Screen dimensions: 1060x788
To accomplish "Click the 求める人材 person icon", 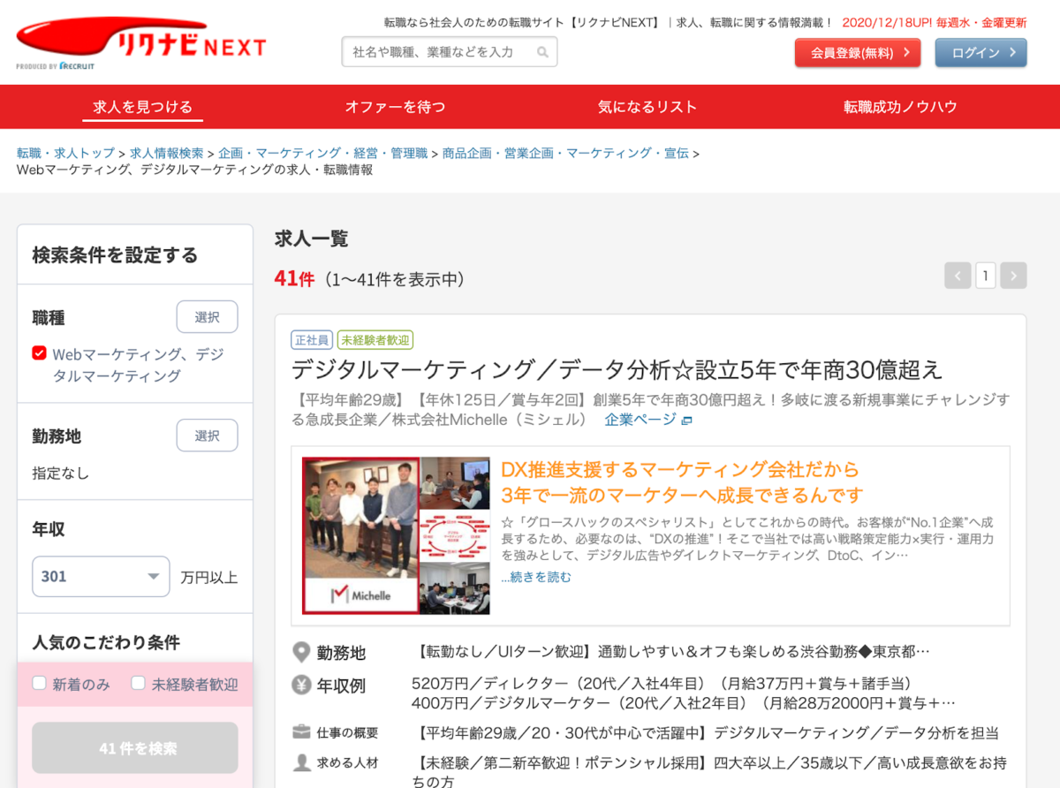I will (302, 762).
